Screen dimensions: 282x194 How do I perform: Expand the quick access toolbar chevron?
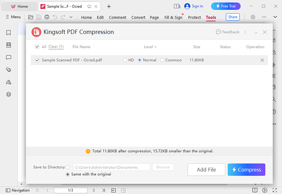[x=71, y=17]
